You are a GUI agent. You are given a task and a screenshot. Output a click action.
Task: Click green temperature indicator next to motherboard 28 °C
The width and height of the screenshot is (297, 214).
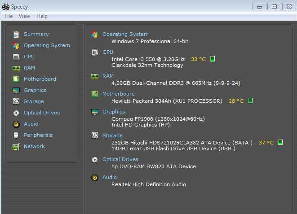click(250, 100)
